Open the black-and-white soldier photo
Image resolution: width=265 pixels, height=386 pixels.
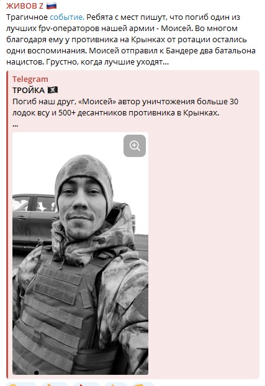tap(80, 253)
